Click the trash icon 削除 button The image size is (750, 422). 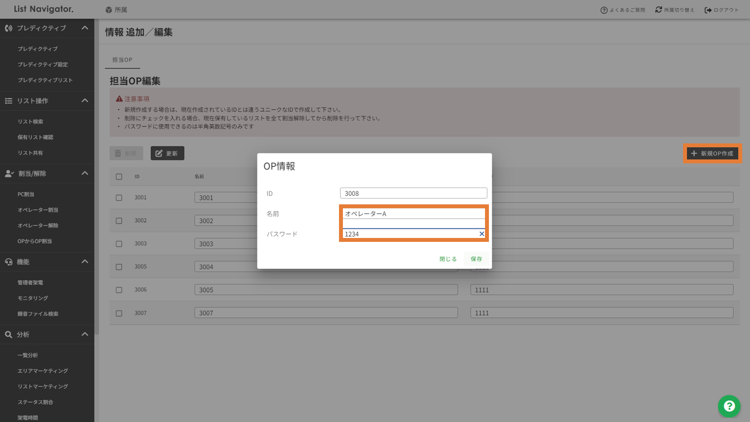126,153
